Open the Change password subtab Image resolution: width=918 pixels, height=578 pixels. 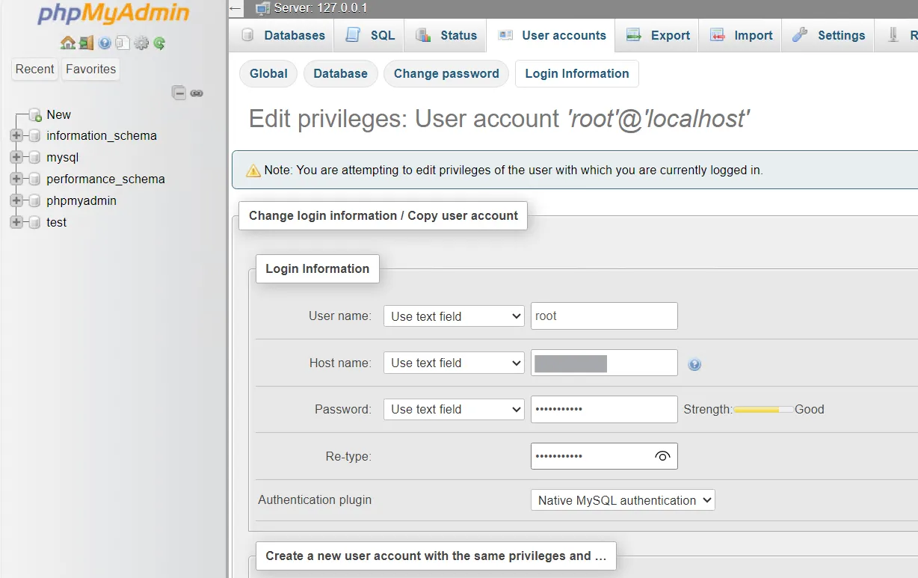pos(446,73)
